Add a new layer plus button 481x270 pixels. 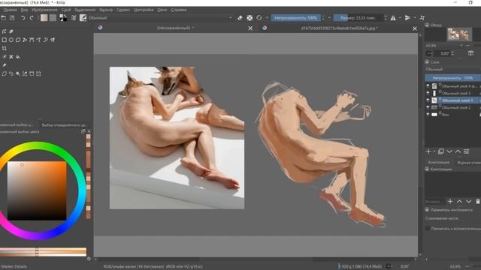[x=428, y=151]
